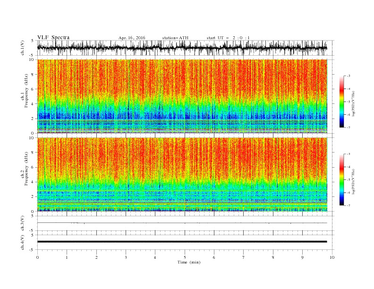Click the '4' kHz tick on ch.1 spectrogram axis

[x=33, y=104]
